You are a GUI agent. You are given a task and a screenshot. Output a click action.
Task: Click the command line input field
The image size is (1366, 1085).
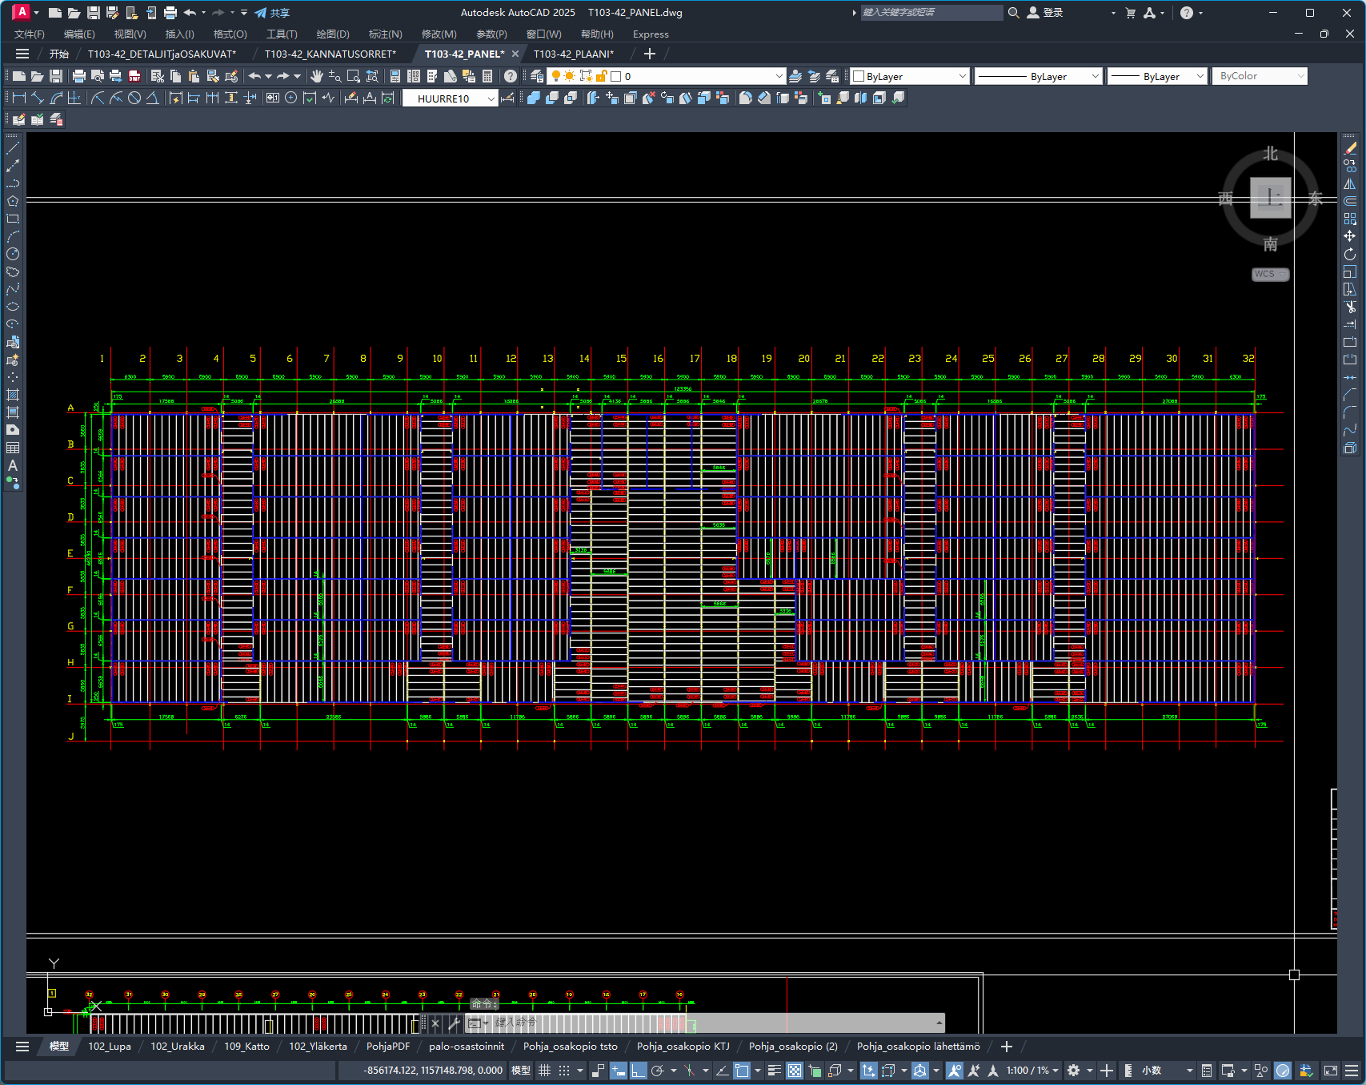(712, 1023)
